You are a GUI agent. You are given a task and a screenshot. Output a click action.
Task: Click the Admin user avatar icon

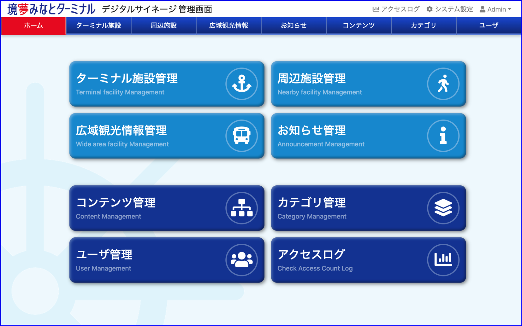[483, 9]
